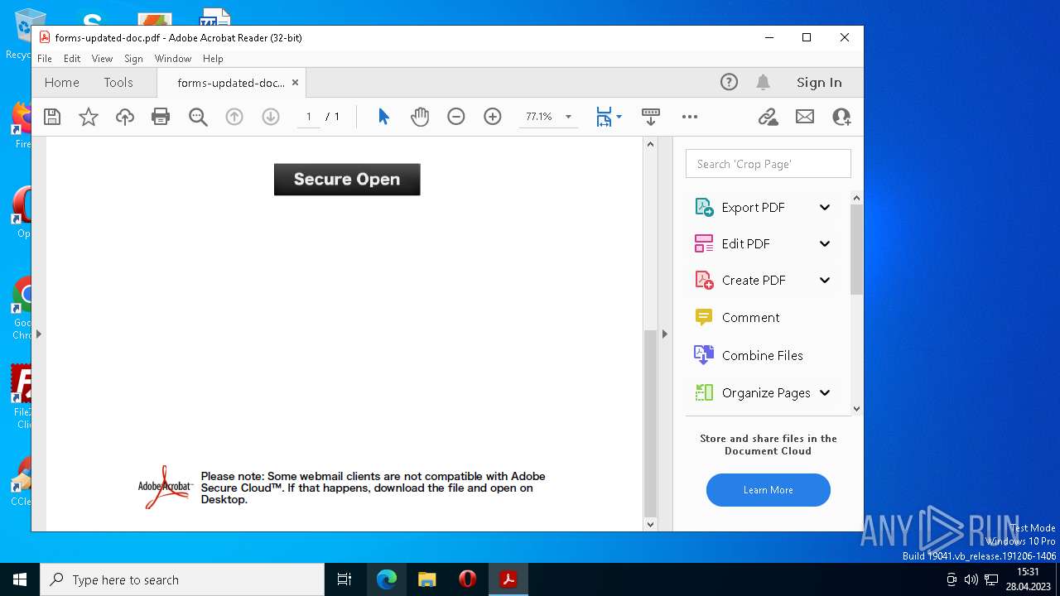Click the tools pane scroll down arrow

(857, 408)
